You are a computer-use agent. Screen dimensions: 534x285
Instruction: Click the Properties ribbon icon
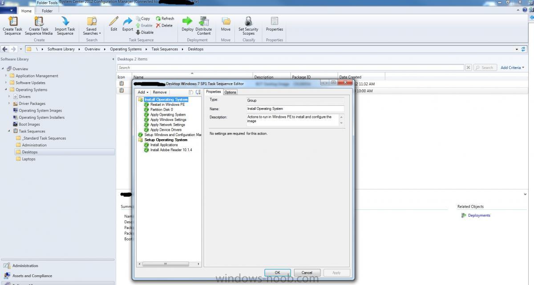pos(275,21)
